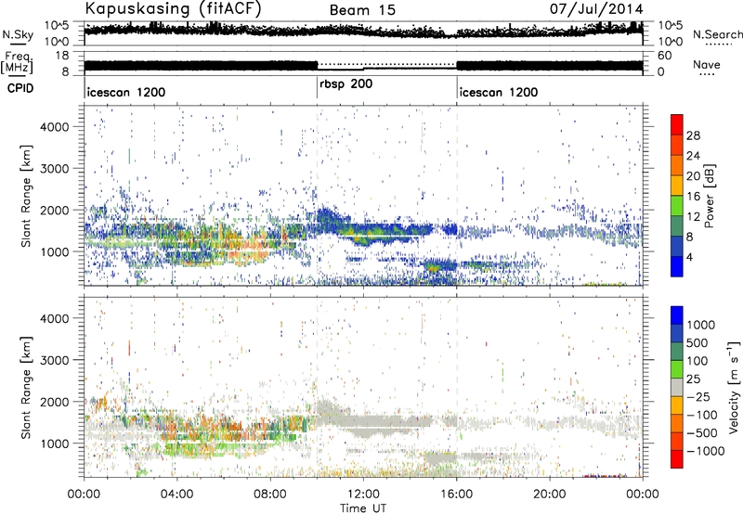Click the '2000' range tick on velocity panel

(54, 402)
